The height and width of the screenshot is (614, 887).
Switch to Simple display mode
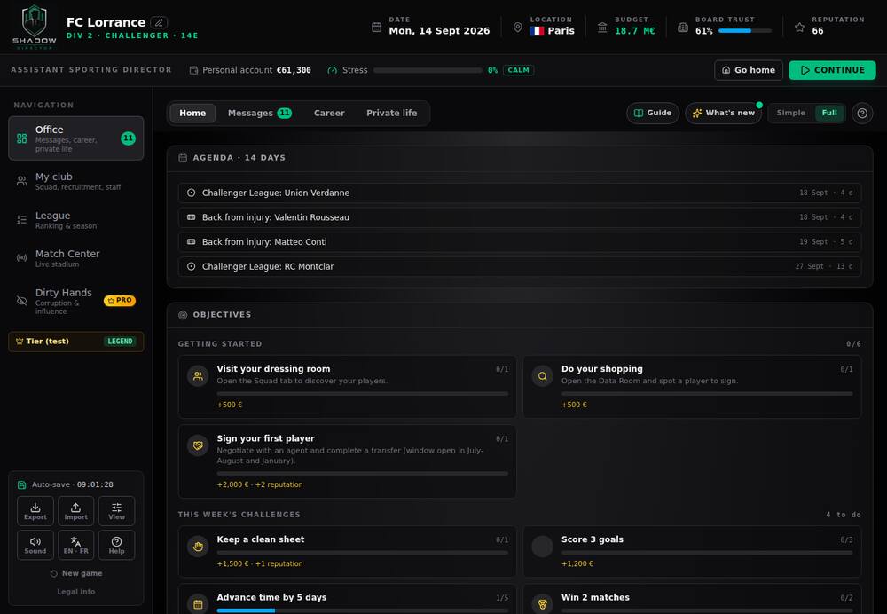790,114
